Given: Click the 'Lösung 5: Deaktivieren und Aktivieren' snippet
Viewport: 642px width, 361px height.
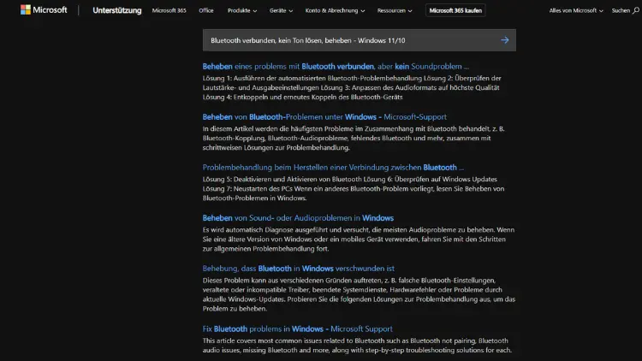Looking at the screenshot, I should tap(354, 189).
